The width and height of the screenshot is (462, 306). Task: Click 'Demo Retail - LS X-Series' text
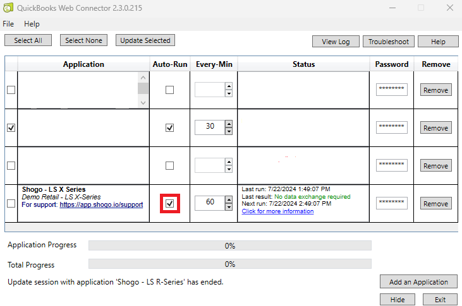(x=61, y=197)
